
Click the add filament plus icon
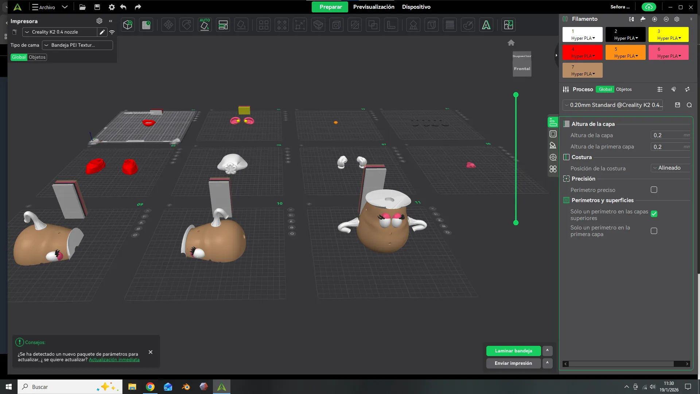654,19
